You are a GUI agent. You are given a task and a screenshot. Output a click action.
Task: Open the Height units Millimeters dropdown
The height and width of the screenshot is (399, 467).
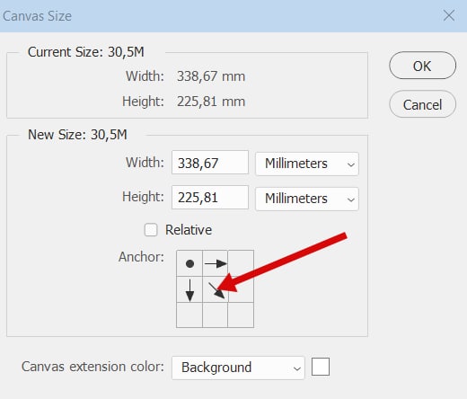click(307, 199)
